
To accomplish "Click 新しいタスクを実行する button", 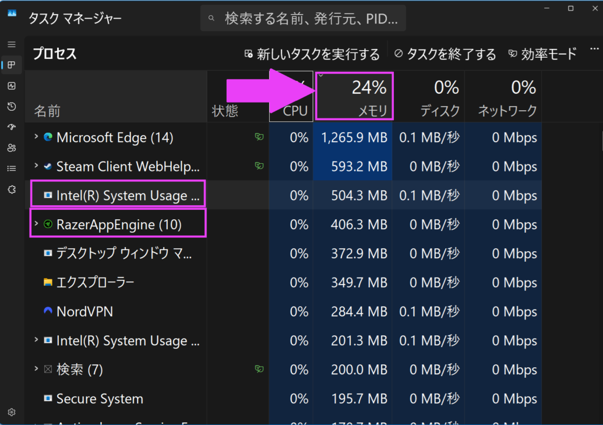I will pos(312,55).
